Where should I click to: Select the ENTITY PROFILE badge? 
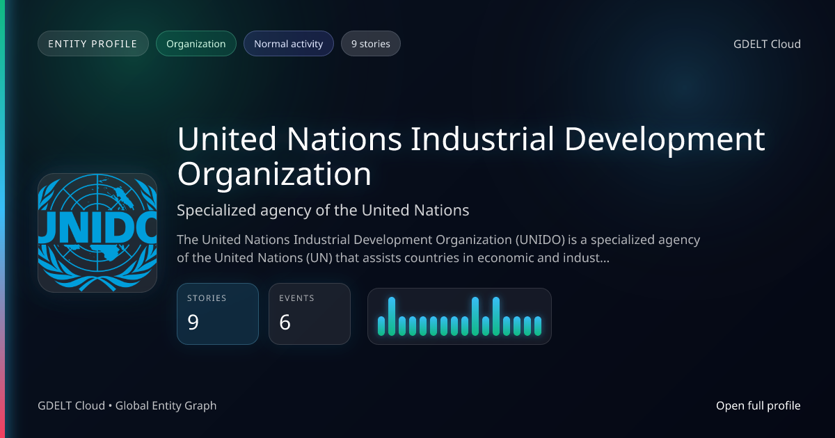tap(93, 44)
